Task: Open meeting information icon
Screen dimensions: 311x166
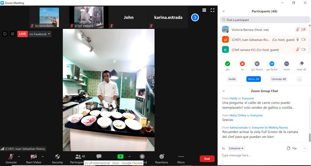Action: tap(5, 34)
